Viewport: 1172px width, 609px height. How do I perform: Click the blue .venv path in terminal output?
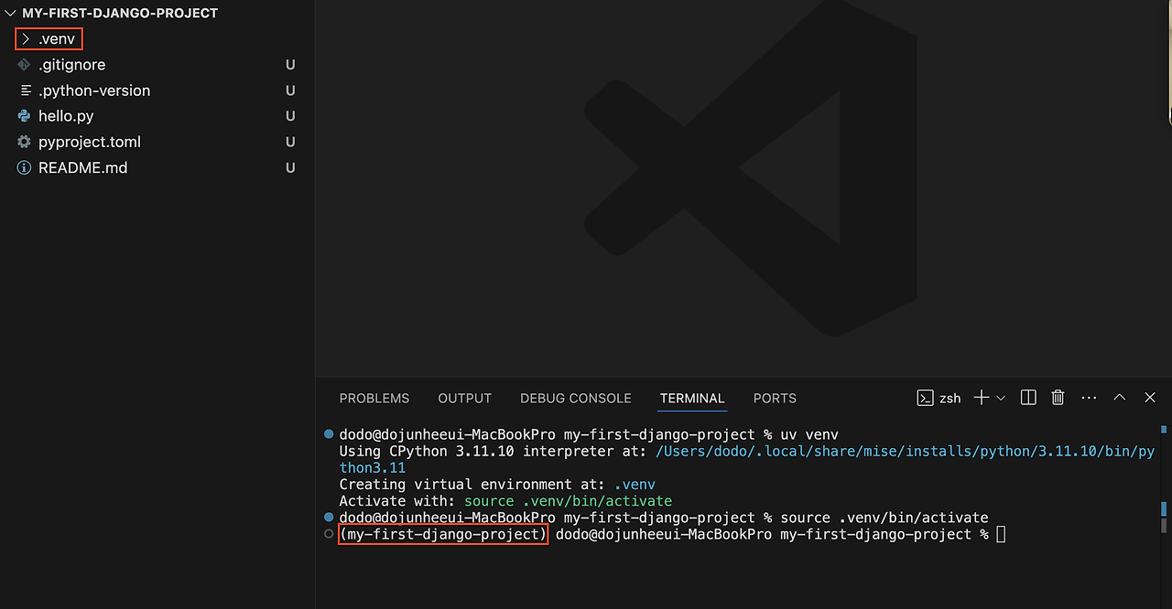635,485
